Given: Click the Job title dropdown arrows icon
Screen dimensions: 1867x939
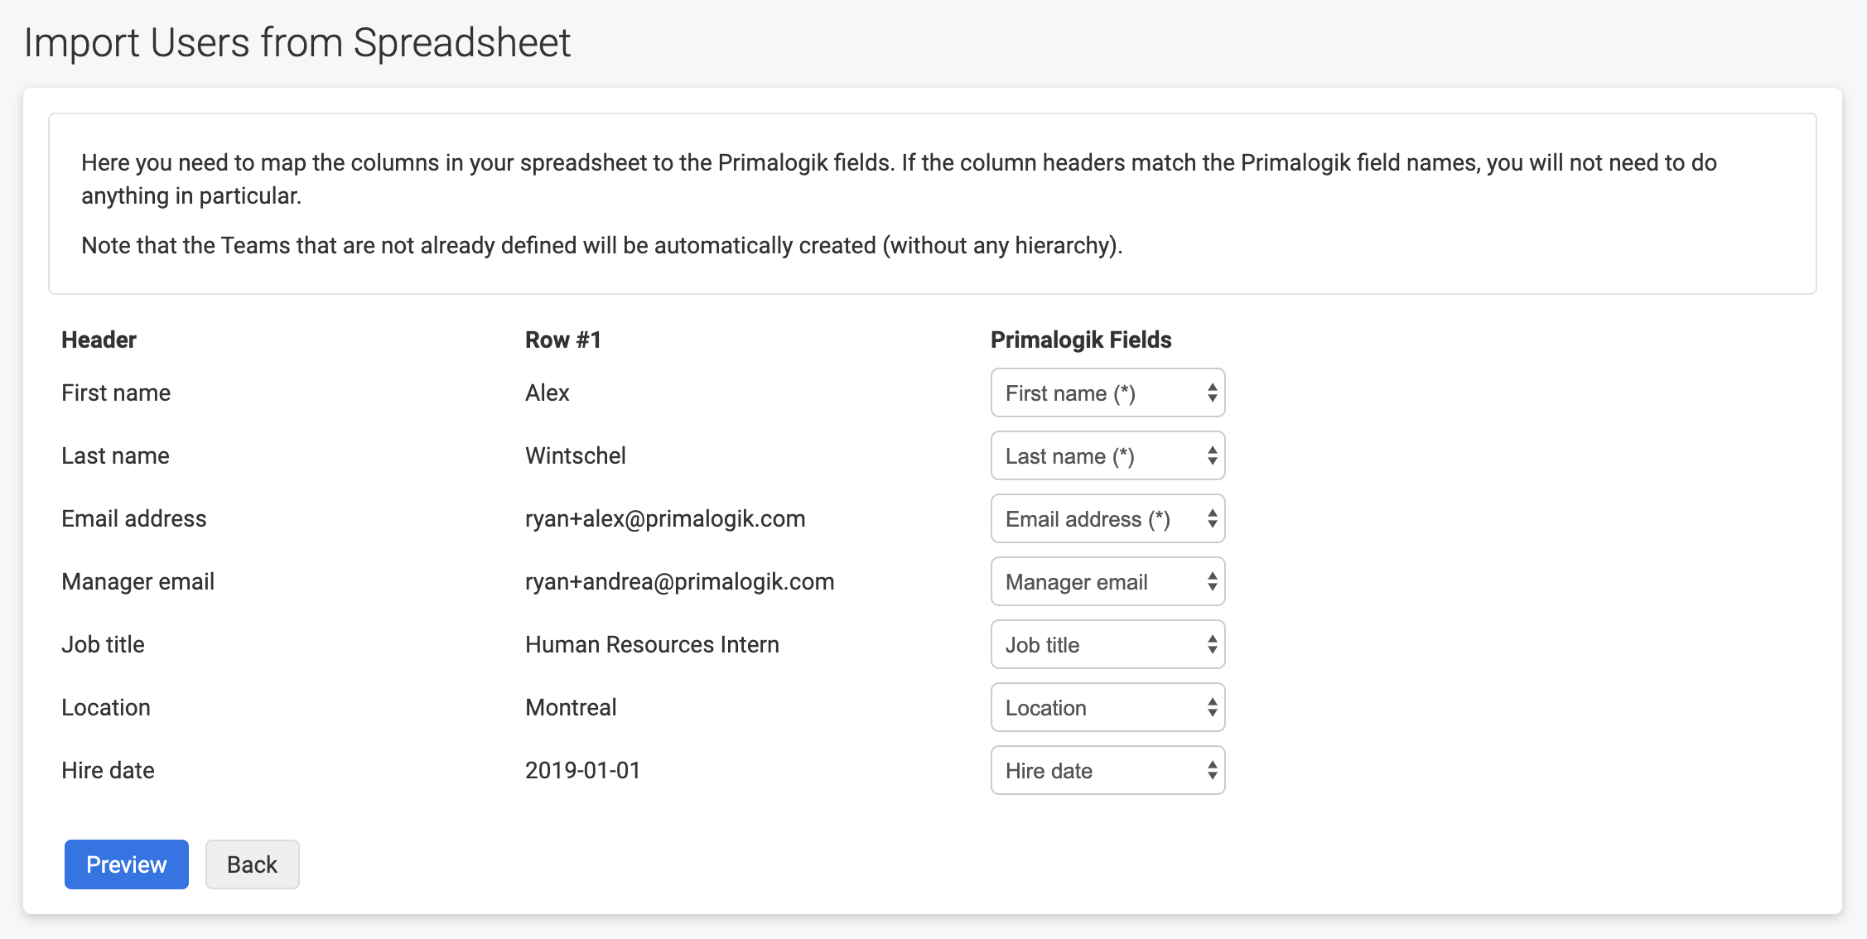Looking at the screenshot, I should coord(1212,645).
